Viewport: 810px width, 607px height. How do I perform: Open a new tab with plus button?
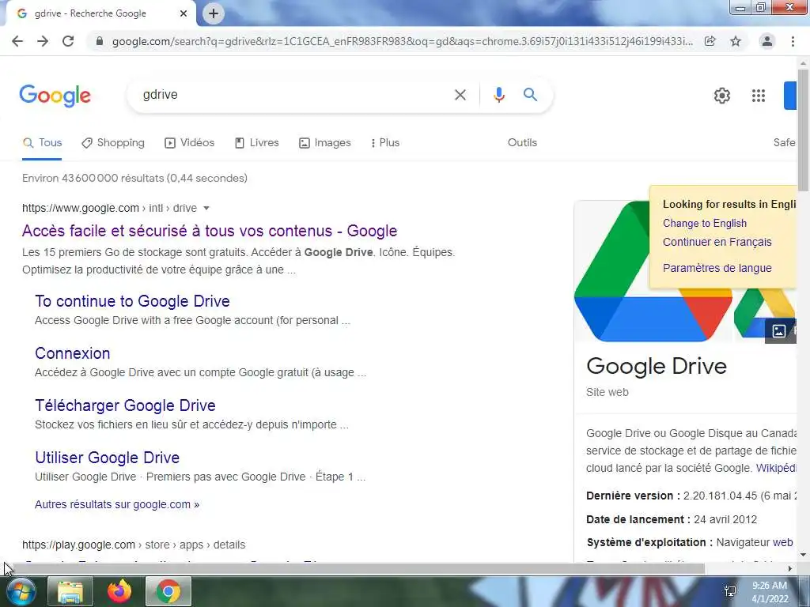pos(214,13)
